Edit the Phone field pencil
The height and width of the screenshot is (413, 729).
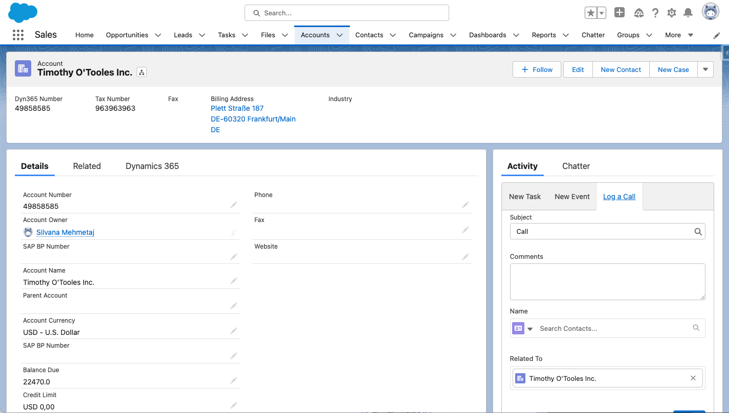pos(466,205)
